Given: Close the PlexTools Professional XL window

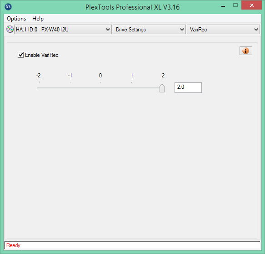Looking at the screenshot, I should pyautogui.click(x=252, y=5).
